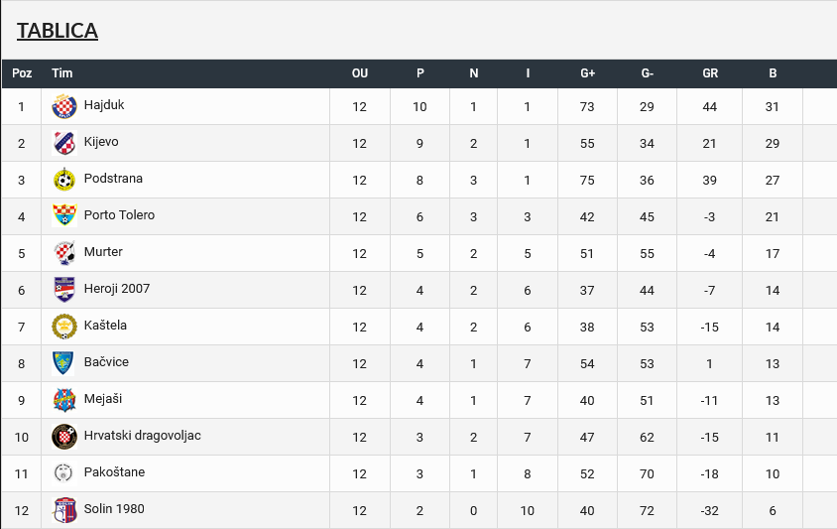Click the Hajduk club crest icon
The height and width of the screenshot is (529, 837).
pyautogui.click(x=64, y=106)
